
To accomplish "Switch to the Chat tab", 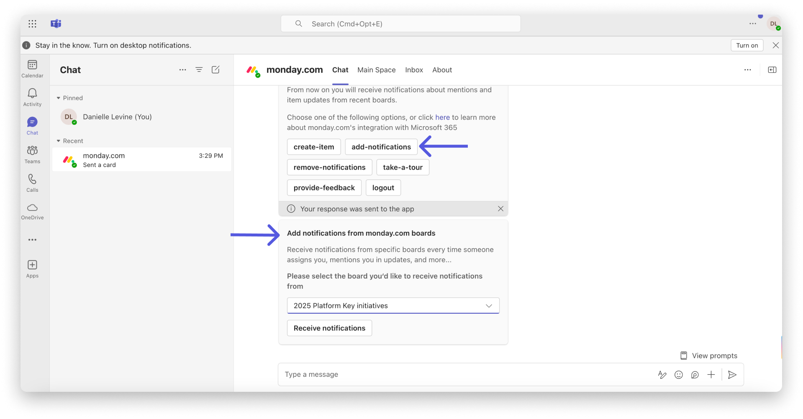I will pos(340,70).
